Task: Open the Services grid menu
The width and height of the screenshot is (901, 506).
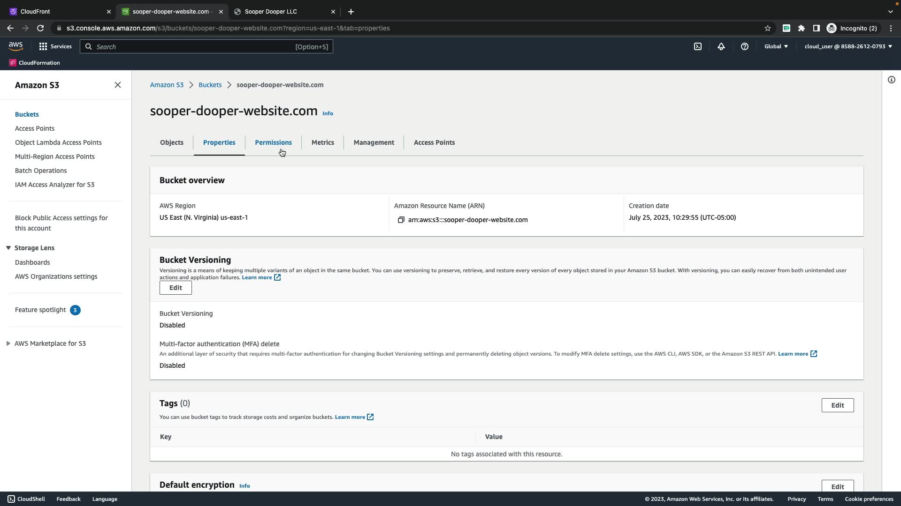Action: [x=55, y=46]
